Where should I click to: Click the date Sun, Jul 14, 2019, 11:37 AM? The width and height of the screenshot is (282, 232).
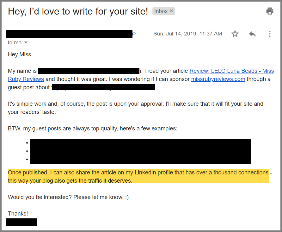188,34
